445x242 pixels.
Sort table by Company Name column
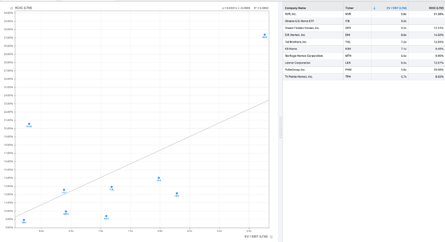pyautogui.click(x=295, y=8)
